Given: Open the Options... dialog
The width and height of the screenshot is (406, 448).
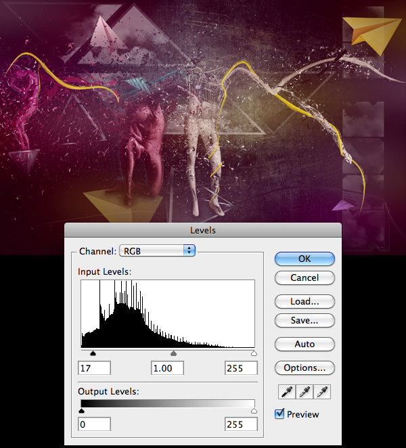Looking at the screenshot, I should pos(304,367).
